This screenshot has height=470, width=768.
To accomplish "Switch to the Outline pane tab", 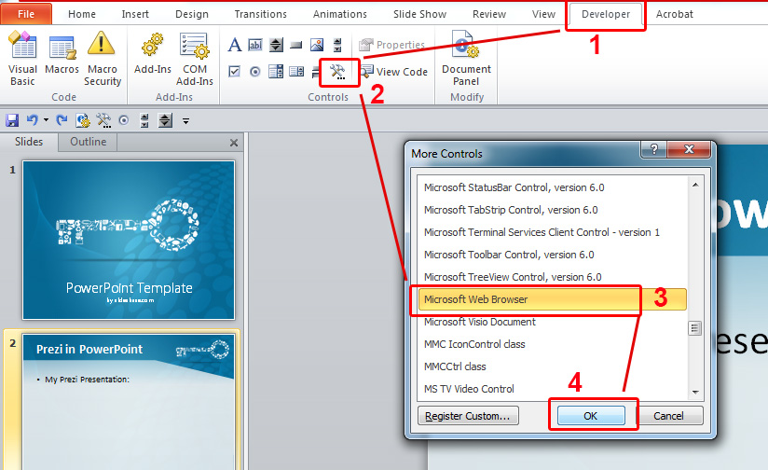I will click(x=88, y=142).
